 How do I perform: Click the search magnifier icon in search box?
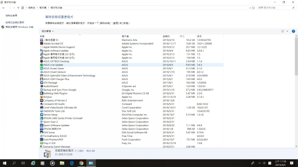293,8
